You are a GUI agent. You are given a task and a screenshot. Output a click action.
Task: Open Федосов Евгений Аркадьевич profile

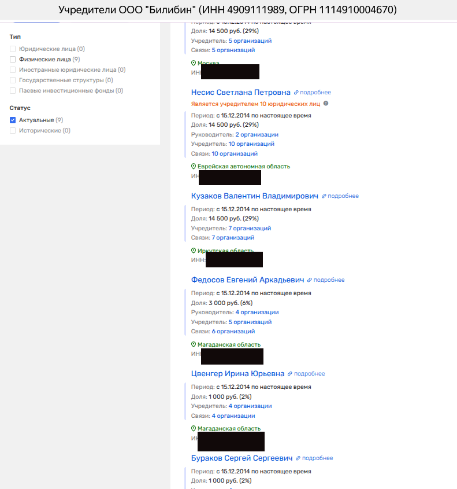point(247,280)
